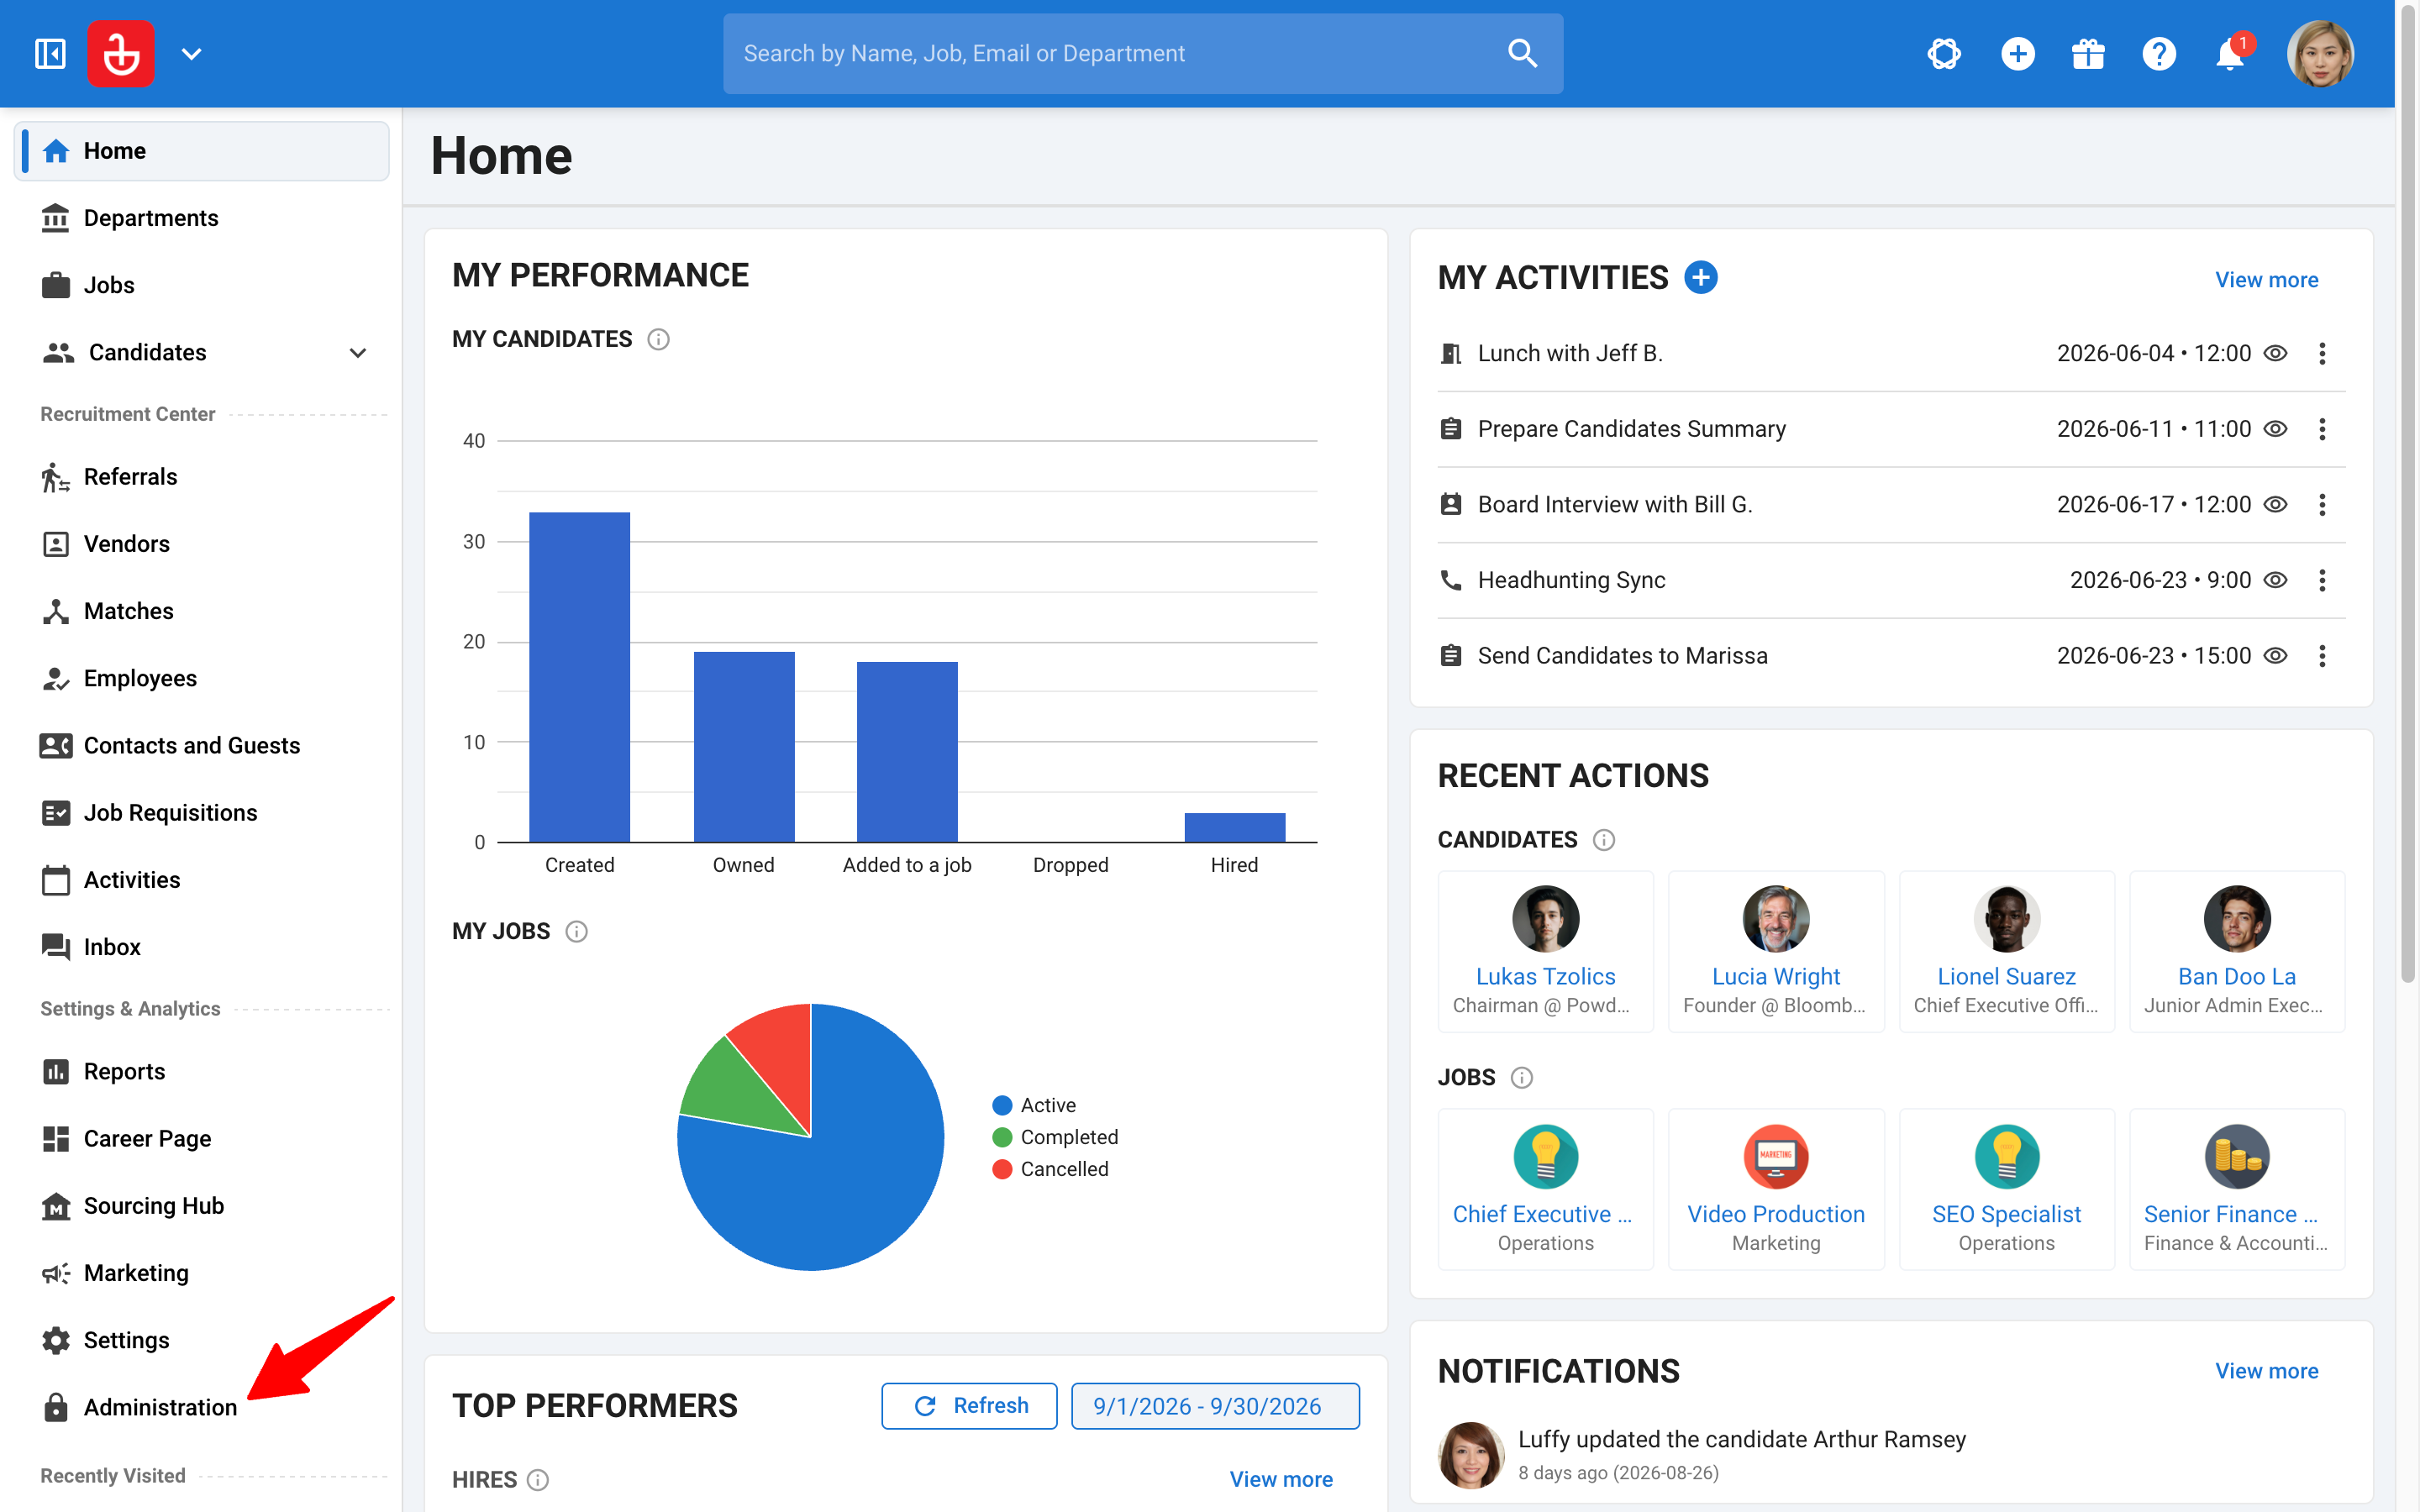Viewport: 2420px width, 1512px height.
Task: Open the notifications bell
Action: click(2230, 53)
